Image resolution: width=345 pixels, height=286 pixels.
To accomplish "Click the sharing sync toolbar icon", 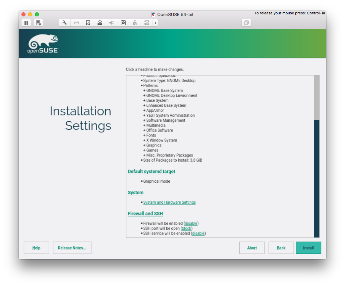I will click(147, 23).
